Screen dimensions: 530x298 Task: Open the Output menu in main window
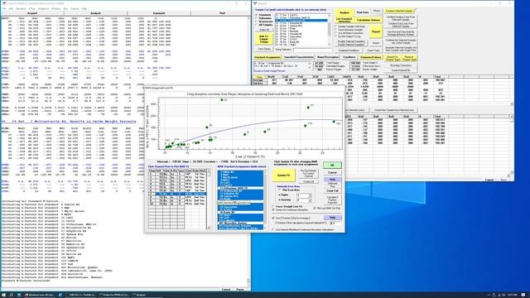tap(75, 8)
